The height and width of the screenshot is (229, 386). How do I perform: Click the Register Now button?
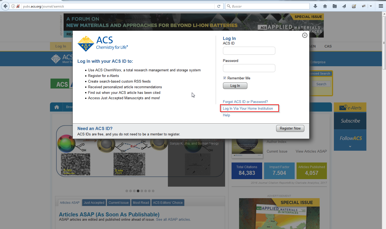point(290,128)
